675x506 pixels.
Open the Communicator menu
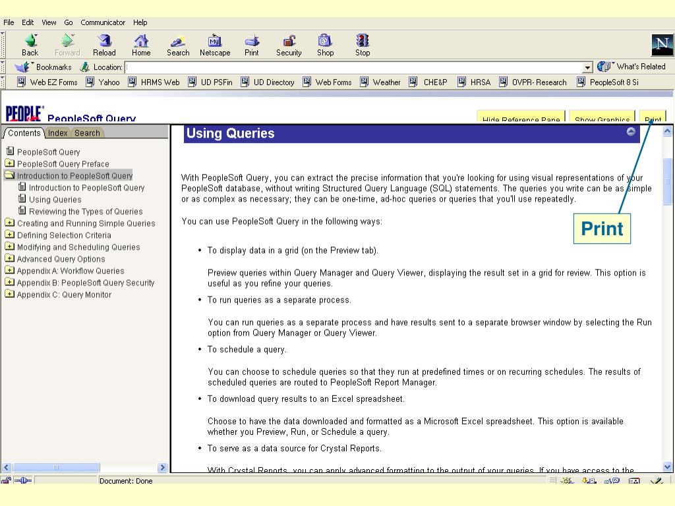click(x=103, y=22)
